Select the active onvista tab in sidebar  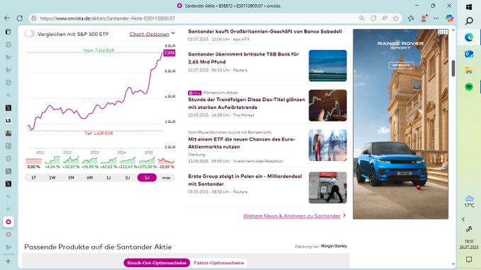coord(9,222)
